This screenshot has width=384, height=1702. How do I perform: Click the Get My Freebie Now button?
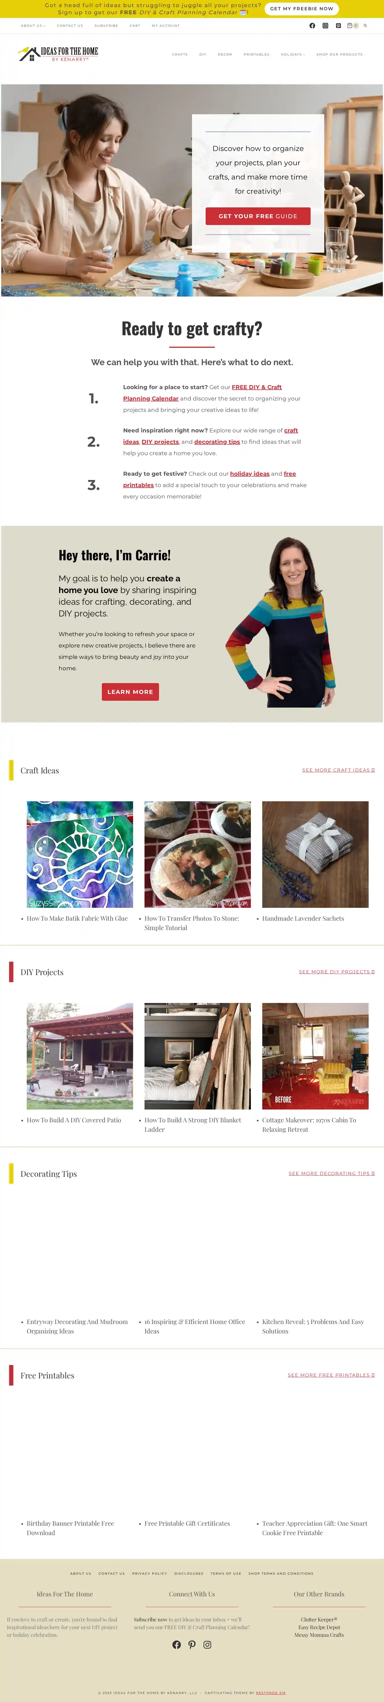(x=302, y=9)
